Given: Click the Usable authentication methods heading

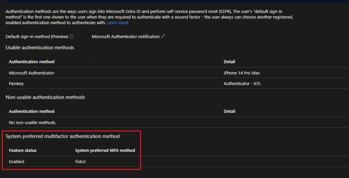Looking at the screenshot, I should [x=40, y=48].
